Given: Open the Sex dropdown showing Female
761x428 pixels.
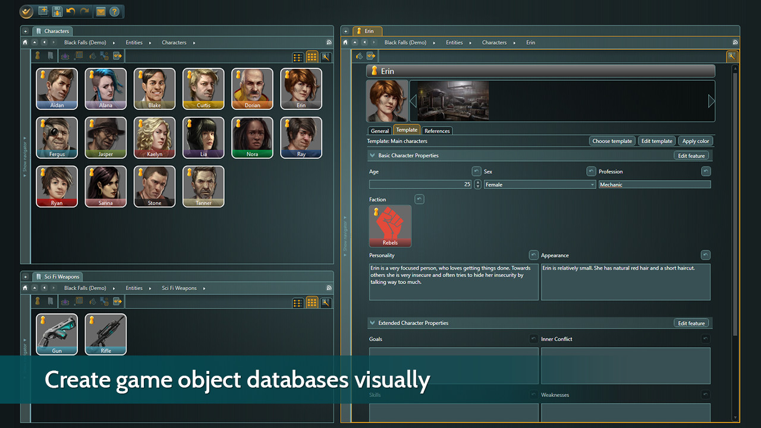Looking at the screenshot, I should click(x=591, y=184).
